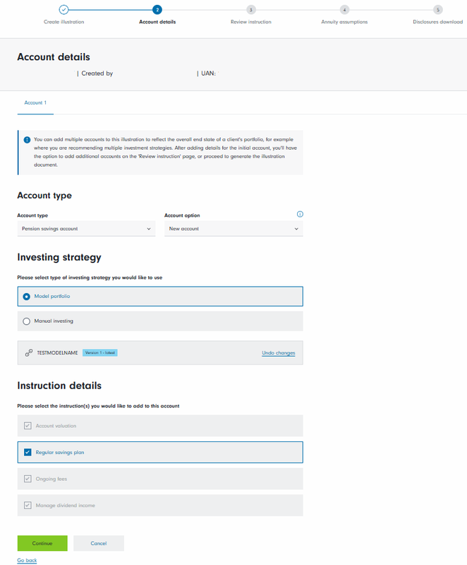Follow the Go back link
The width and height of the screenshot is (467, 565).
coord(27,560)
